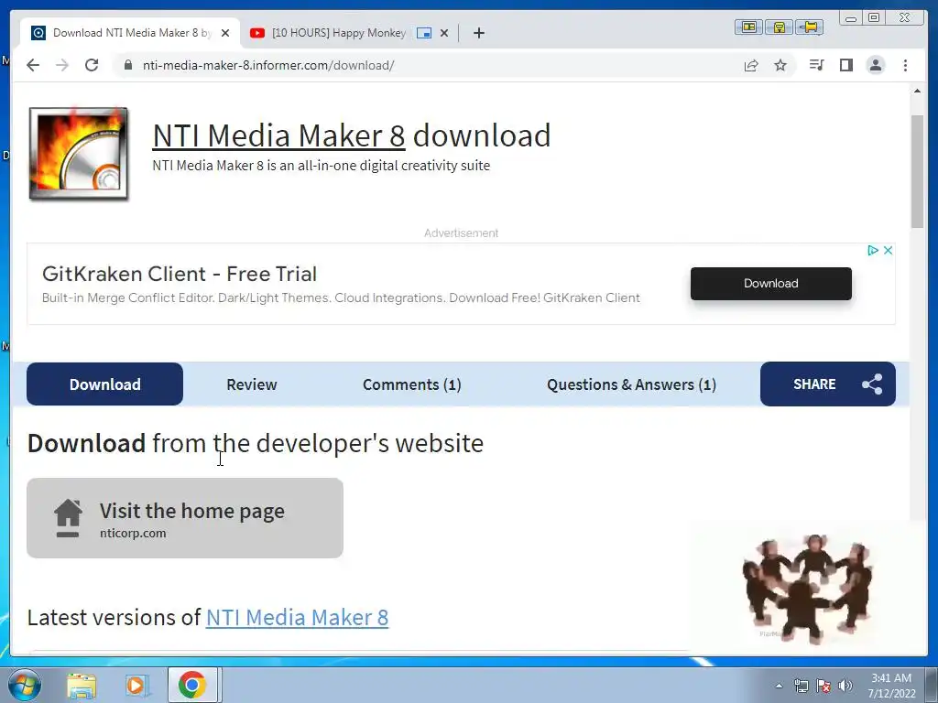Image resolution: width=938 pixels, height=703 pixels.
Task: Click Visit the home page button
Action: (185, 518)
